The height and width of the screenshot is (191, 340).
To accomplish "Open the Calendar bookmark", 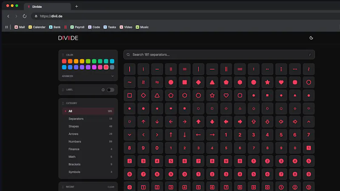I will point(37,27).
